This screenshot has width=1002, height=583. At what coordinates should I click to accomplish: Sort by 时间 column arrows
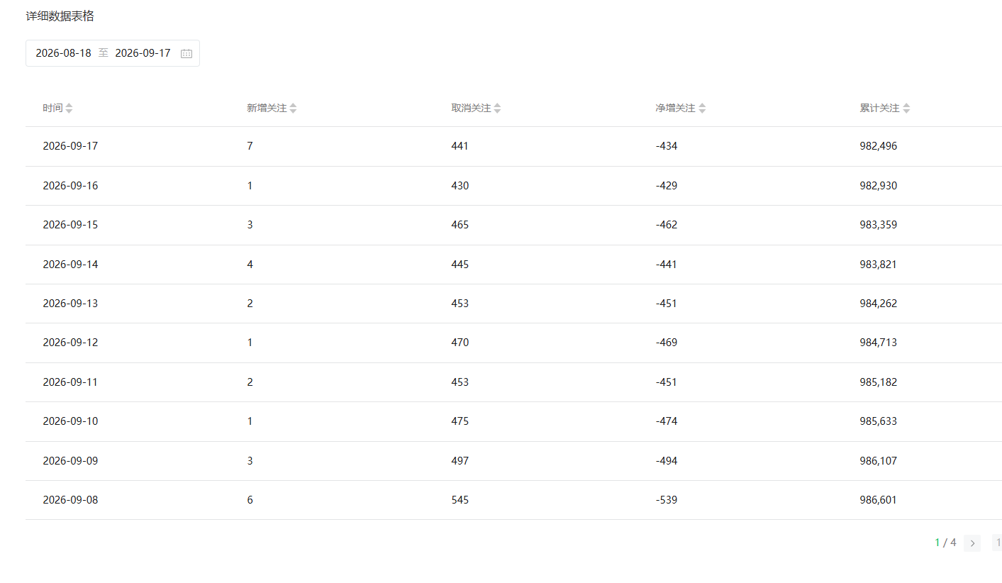[69, 109]
